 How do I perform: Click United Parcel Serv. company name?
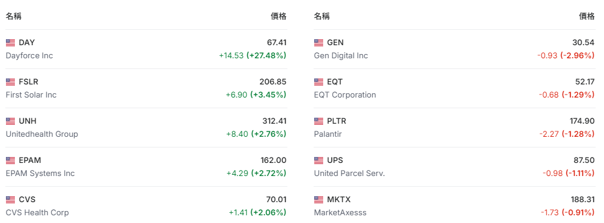click(349, 174)
